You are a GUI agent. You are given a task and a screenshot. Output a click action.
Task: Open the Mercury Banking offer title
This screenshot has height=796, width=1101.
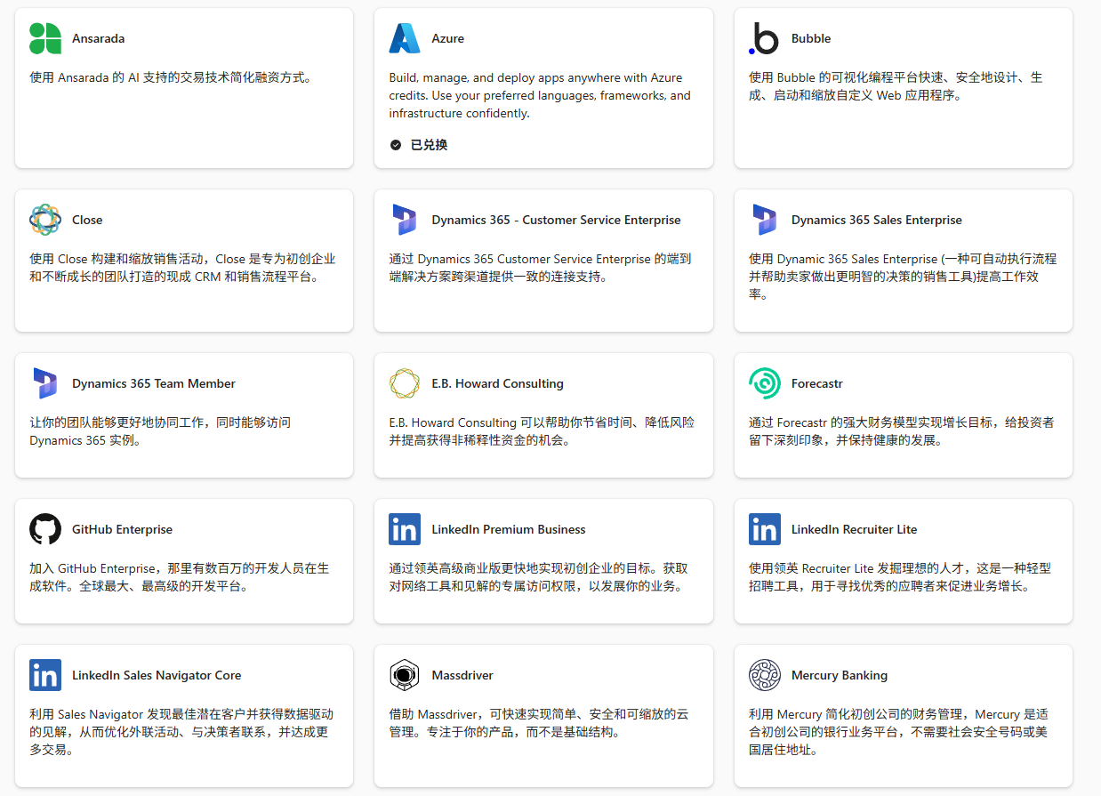(840, 675)
